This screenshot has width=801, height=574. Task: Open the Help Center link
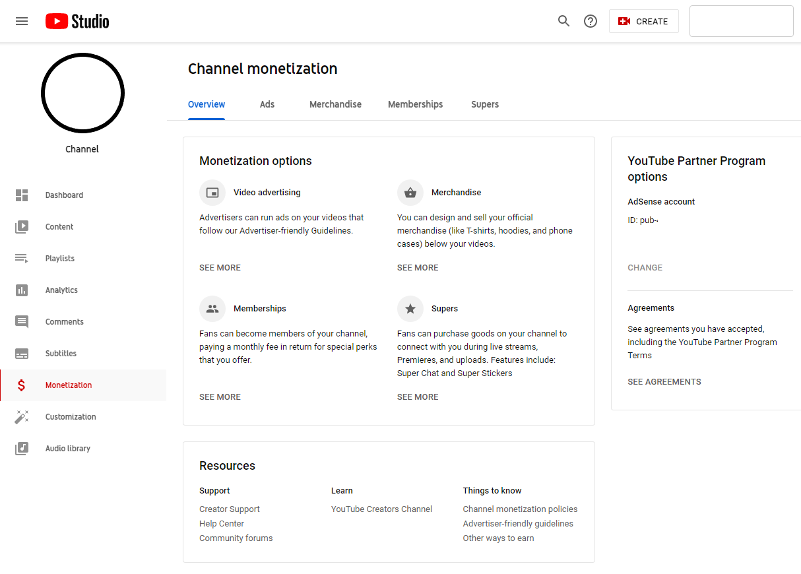222,524
